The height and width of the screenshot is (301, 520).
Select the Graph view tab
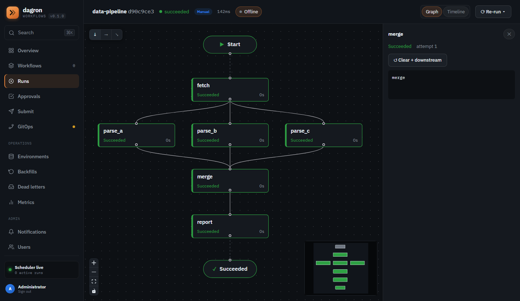[x=432, y=12]
